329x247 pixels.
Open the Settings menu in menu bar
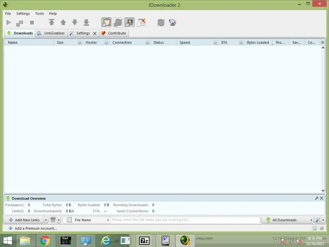23,14
